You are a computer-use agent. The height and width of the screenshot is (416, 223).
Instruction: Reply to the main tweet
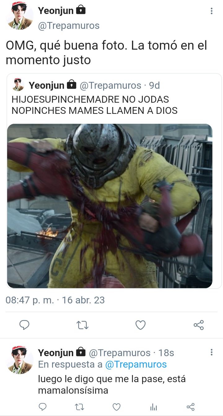tap(24, 325)
